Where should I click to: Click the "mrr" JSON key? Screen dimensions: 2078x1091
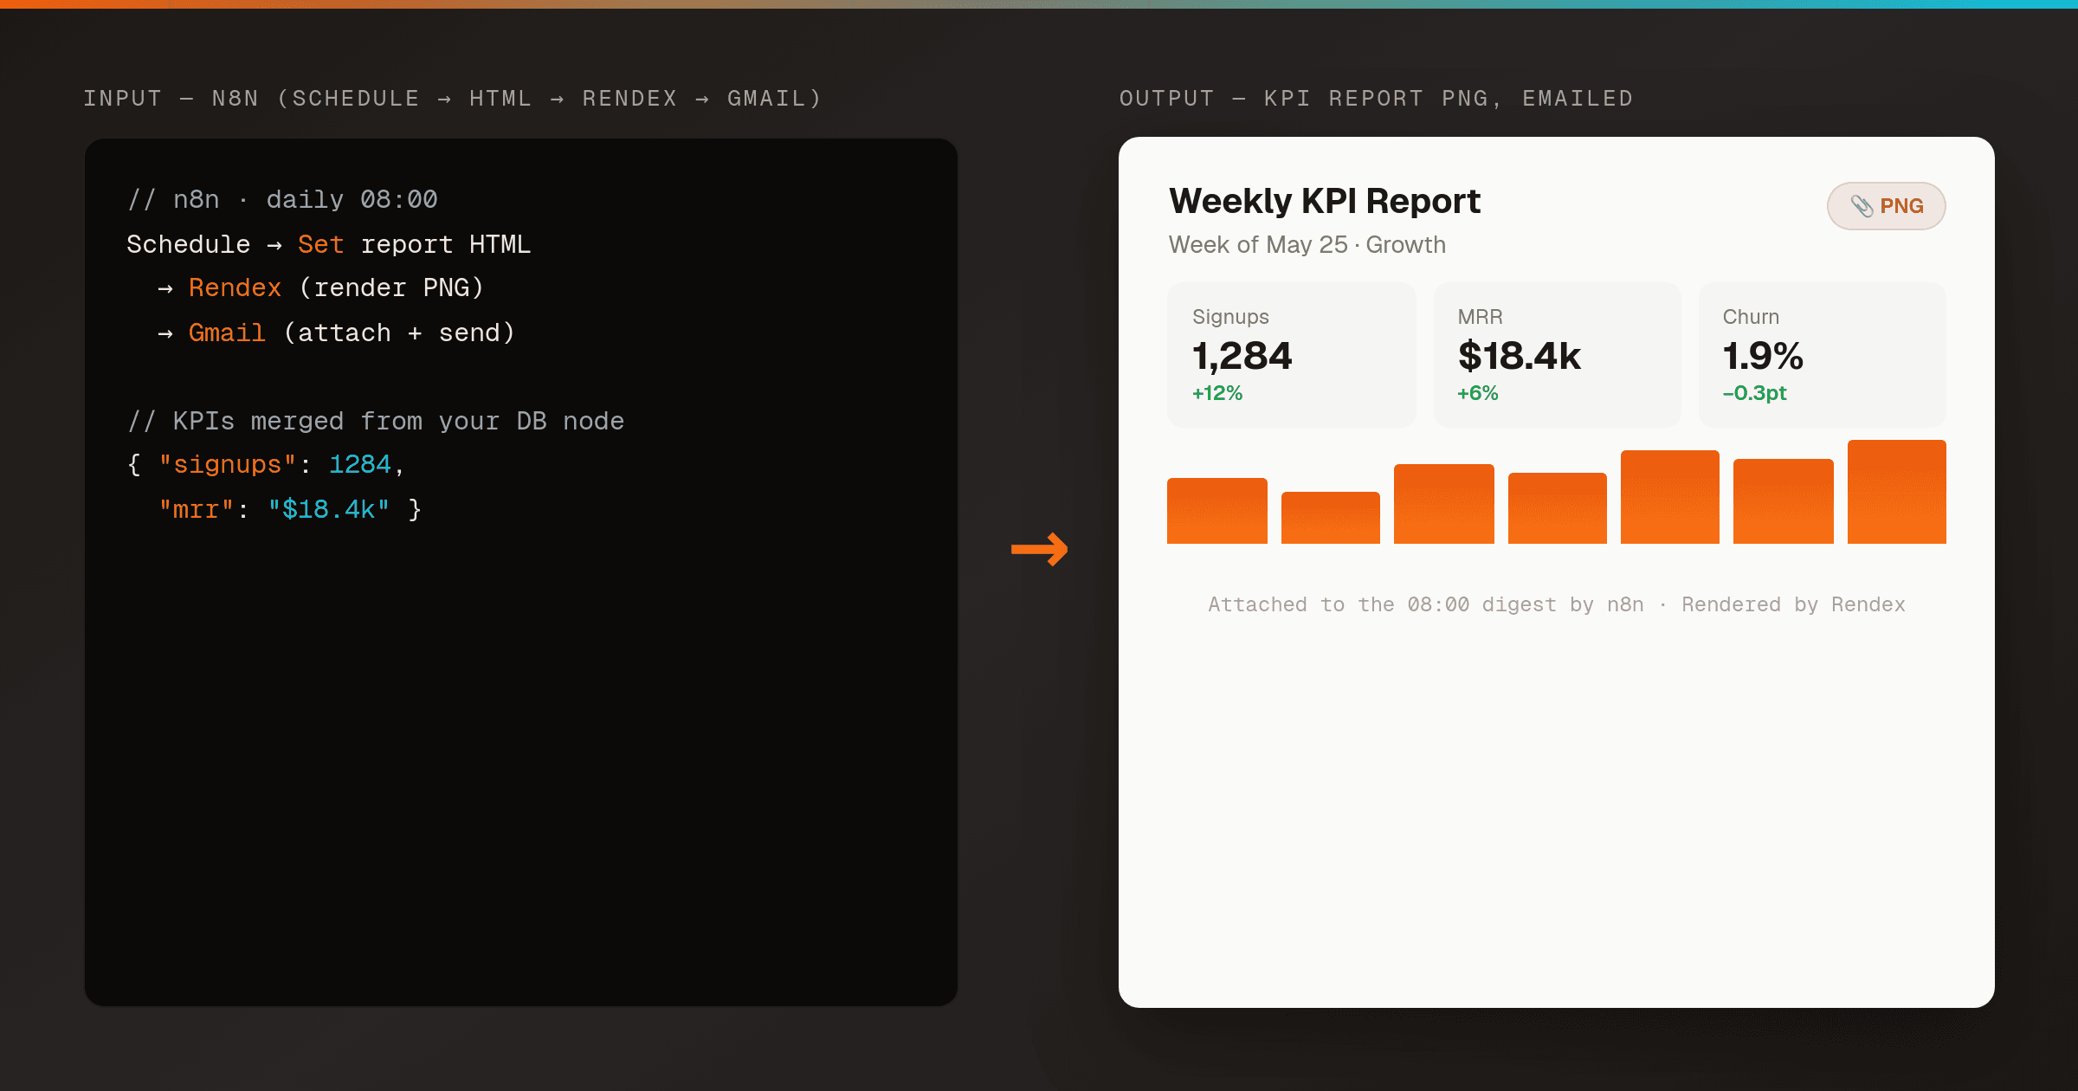pos(197,510)
